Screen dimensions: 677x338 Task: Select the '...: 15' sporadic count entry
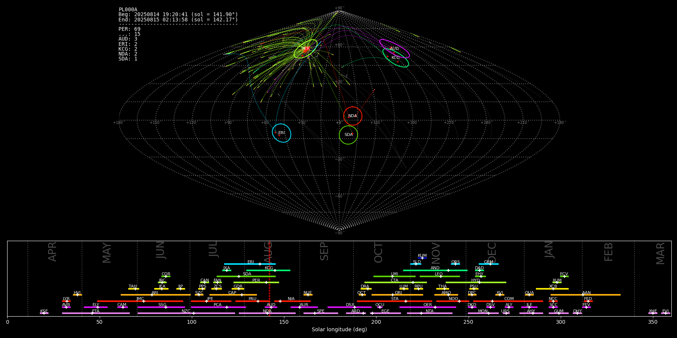pyautogui.click(x=129, y=34)
